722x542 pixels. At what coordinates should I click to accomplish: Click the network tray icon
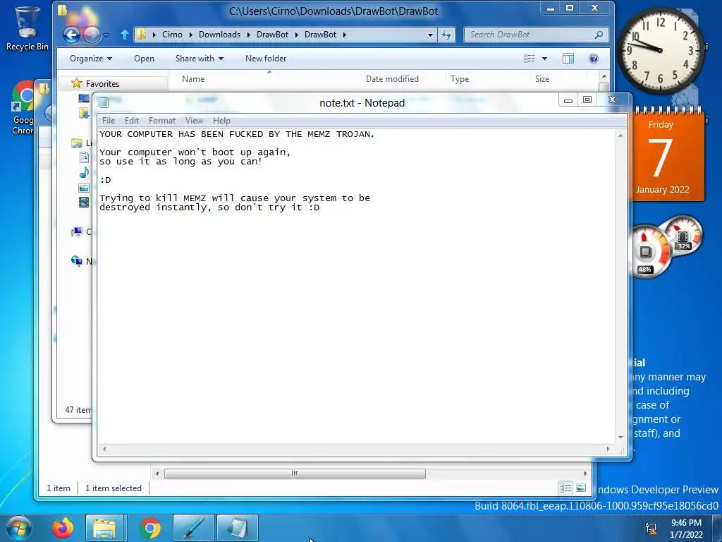click(651, 529)
